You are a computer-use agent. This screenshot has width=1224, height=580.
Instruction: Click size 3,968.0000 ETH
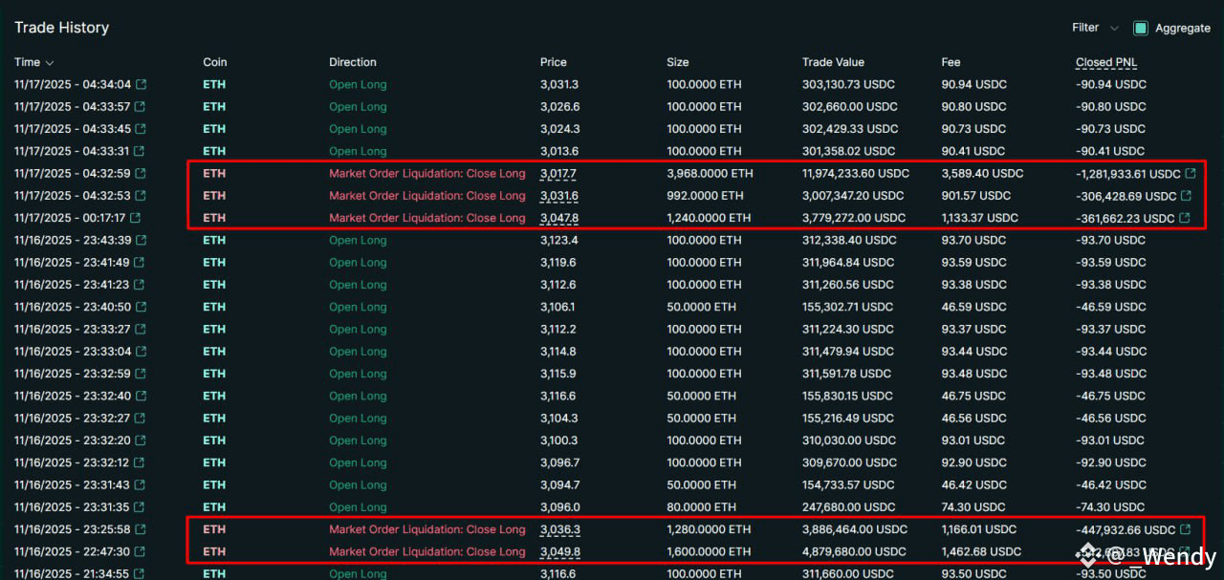[x=710, y=174]
